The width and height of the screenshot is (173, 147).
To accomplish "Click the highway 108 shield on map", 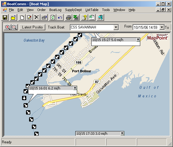I will pos(78,62).
